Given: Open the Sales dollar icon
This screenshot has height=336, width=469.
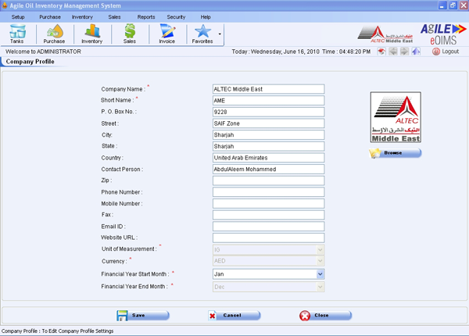Looking at the screenshot, I should [130, 34].
